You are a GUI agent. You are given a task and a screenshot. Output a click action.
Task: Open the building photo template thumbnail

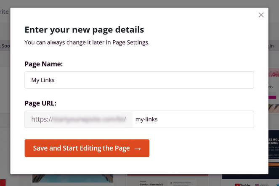coord(73,178)
